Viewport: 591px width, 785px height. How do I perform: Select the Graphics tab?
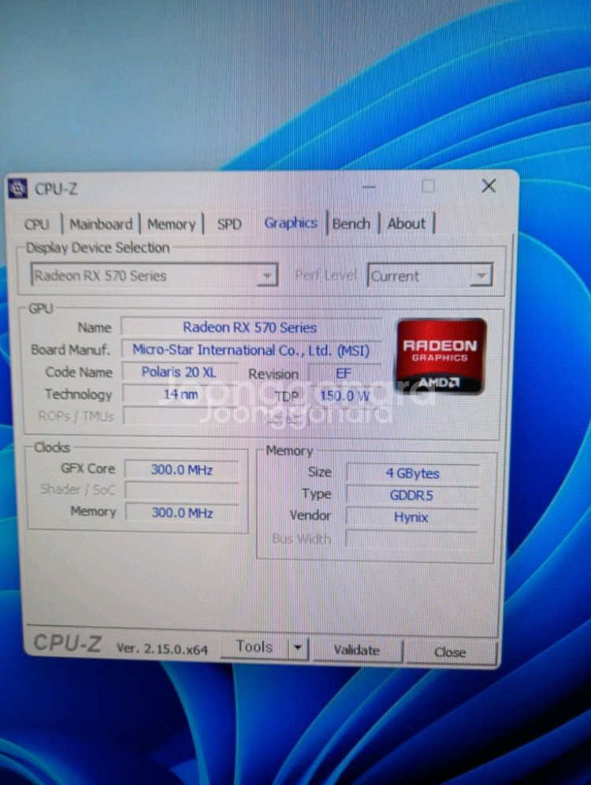click(291, 223)
